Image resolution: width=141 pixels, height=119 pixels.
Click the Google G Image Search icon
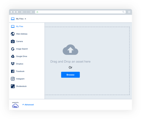13,49
